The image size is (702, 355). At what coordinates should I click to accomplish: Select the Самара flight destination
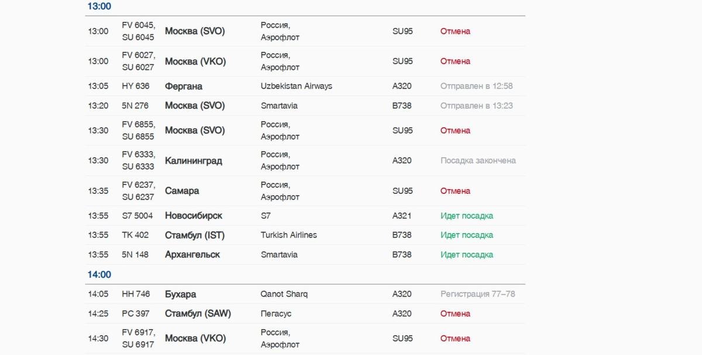pyautogui.click(x=182, y=191)
